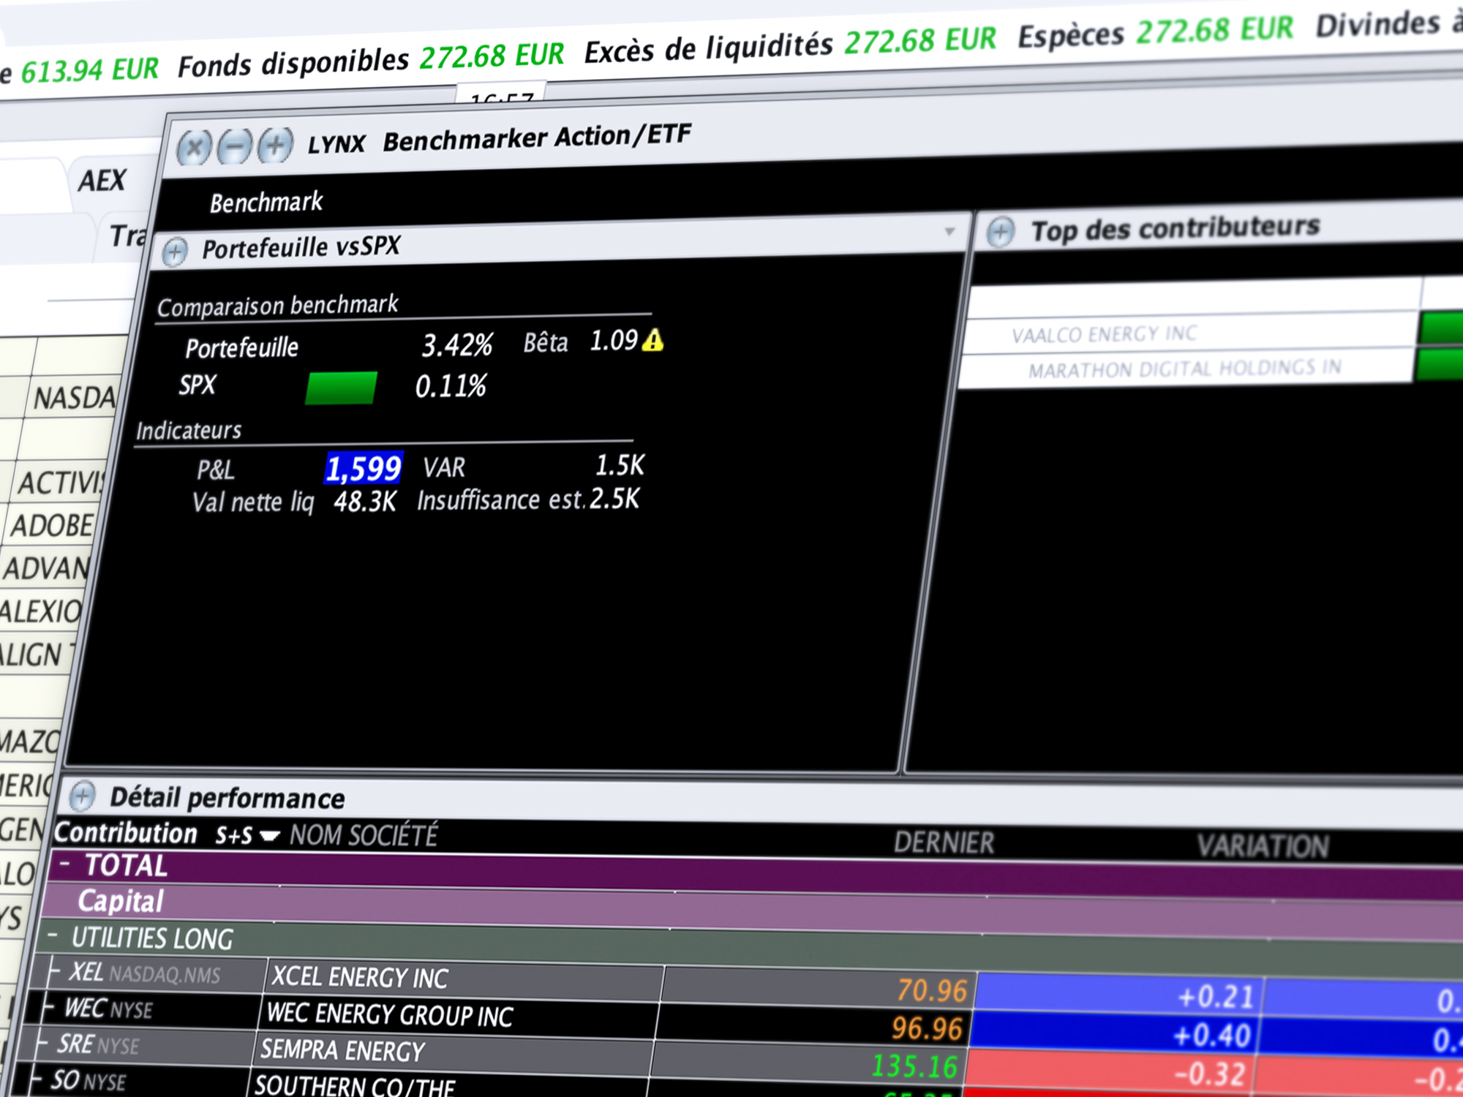
Task: Click the plus icon beside Top des contributeurs
Action: coord(1000,233)
